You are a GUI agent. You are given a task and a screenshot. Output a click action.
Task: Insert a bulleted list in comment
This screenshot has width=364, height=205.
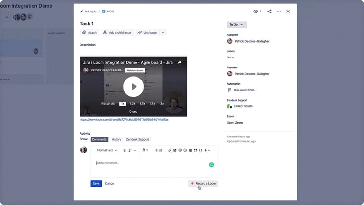[156, 150]
